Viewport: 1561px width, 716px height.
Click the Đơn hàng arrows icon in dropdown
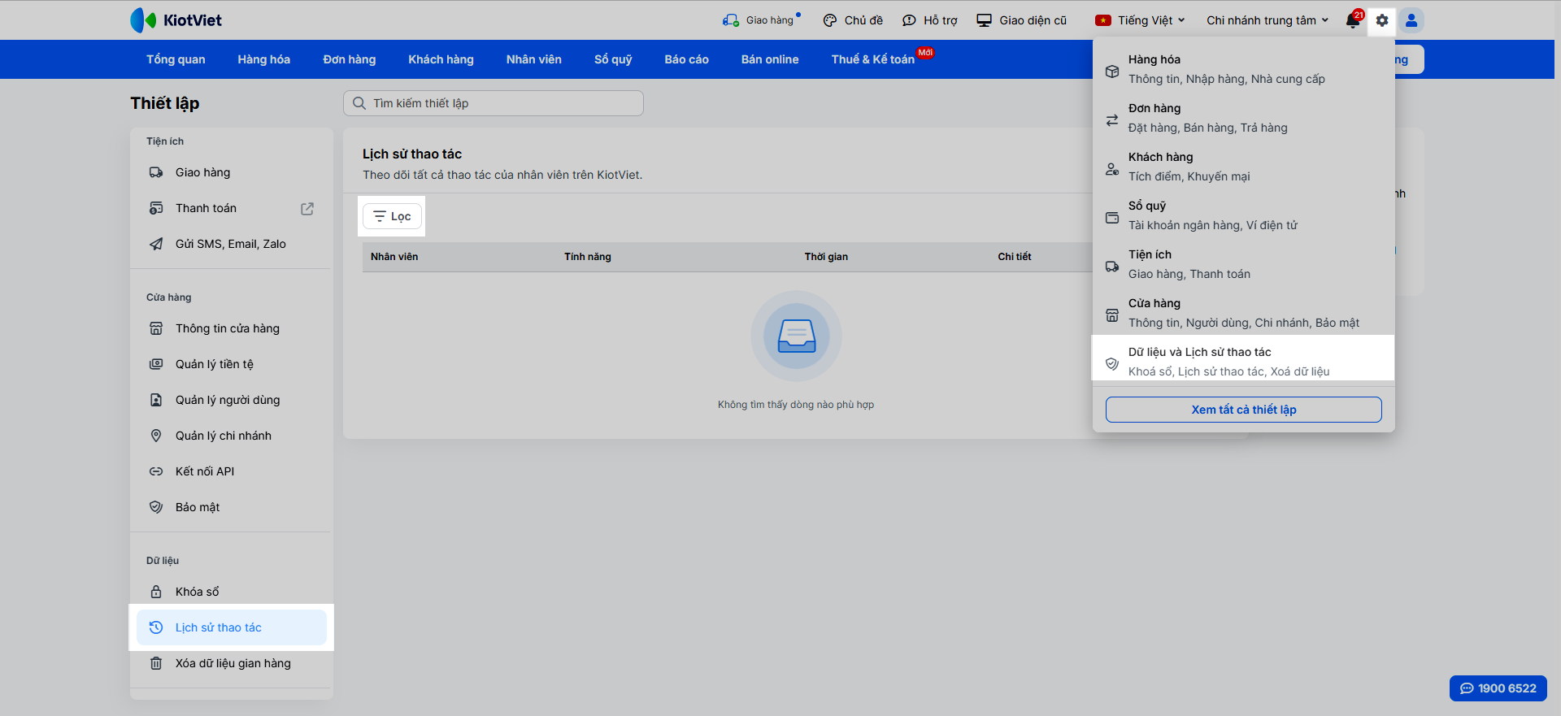point(1112,119)
